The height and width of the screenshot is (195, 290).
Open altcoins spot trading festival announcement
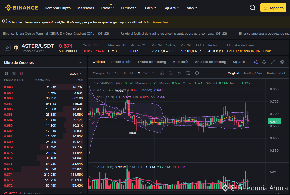click(174, 34)
